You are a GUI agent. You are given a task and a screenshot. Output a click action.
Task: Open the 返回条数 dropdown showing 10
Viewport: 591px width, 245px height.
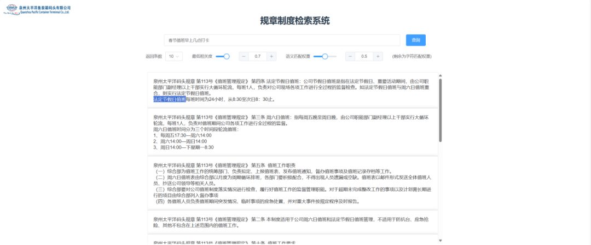[174, 56]
